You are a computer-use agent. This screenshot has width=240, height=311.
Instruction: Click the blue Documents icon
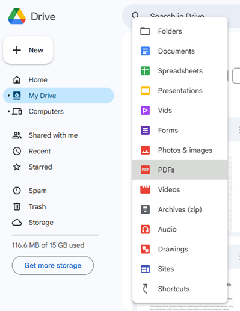(x=145, y=51)
